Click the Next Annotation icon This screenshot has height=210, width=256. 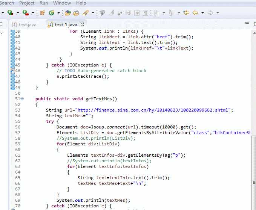pyautogui.click(x=156, y=13)
